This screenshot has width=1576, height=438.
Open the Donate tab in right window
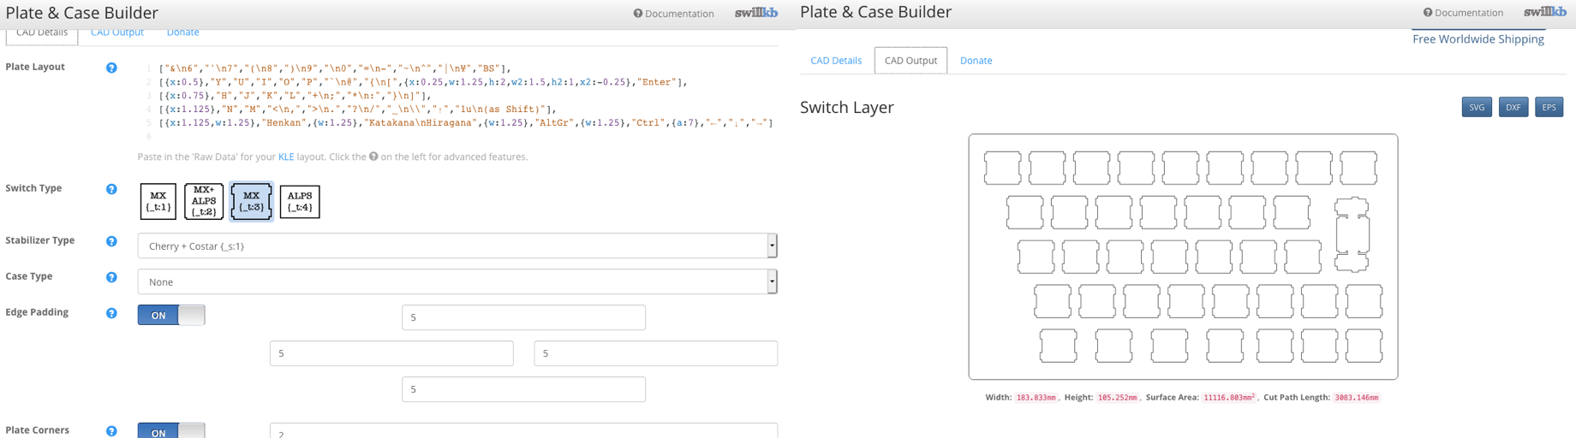tap(976, 61)
